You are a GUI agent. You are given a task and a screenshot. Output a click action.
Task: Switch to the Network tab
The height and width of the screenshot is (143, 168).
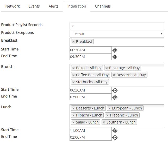click(x=13, y=6)
